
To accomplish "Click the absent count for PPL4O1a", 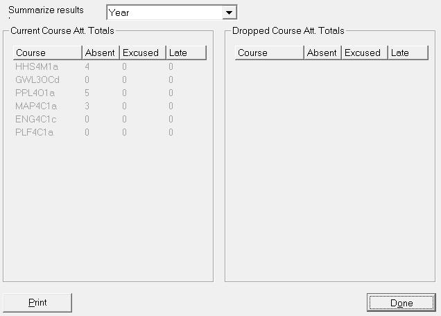I will 87,93.
